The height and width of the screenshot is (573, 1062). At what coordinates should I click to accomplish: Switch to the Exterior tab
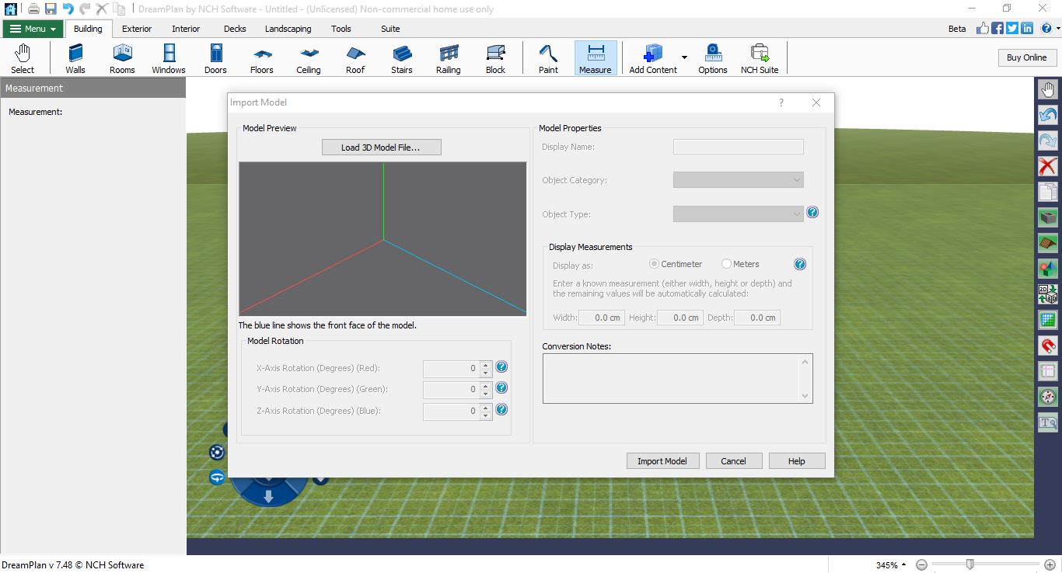(137, 29)
